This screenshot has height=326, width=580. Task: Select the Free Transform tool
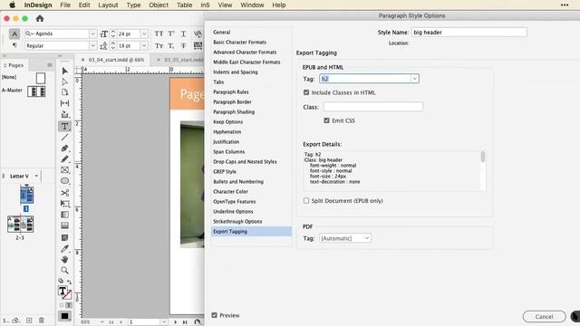tap(64, 204)
